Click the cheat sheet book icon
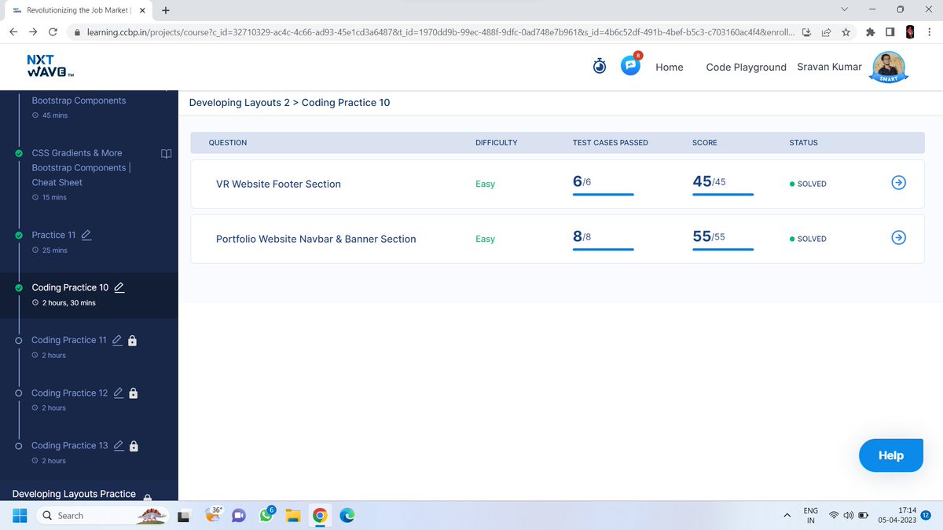 [166, 153]
